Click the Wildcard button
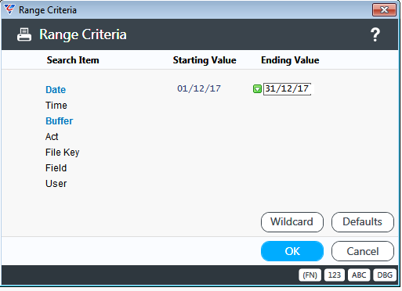 [292, 222]
